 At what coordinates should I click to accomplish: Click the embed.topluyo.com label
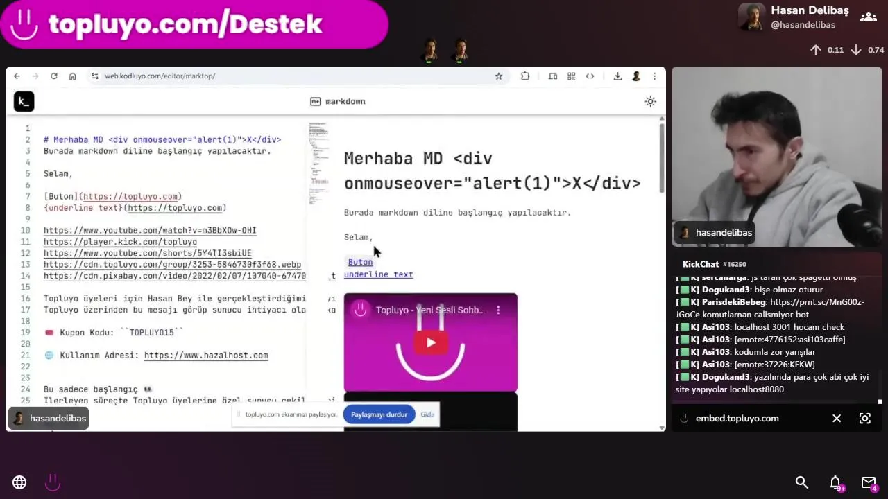(x=737, y=419)
